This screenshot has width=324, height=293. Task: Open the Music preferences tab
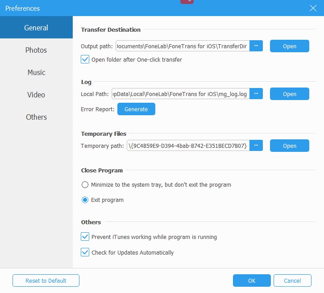36,72
